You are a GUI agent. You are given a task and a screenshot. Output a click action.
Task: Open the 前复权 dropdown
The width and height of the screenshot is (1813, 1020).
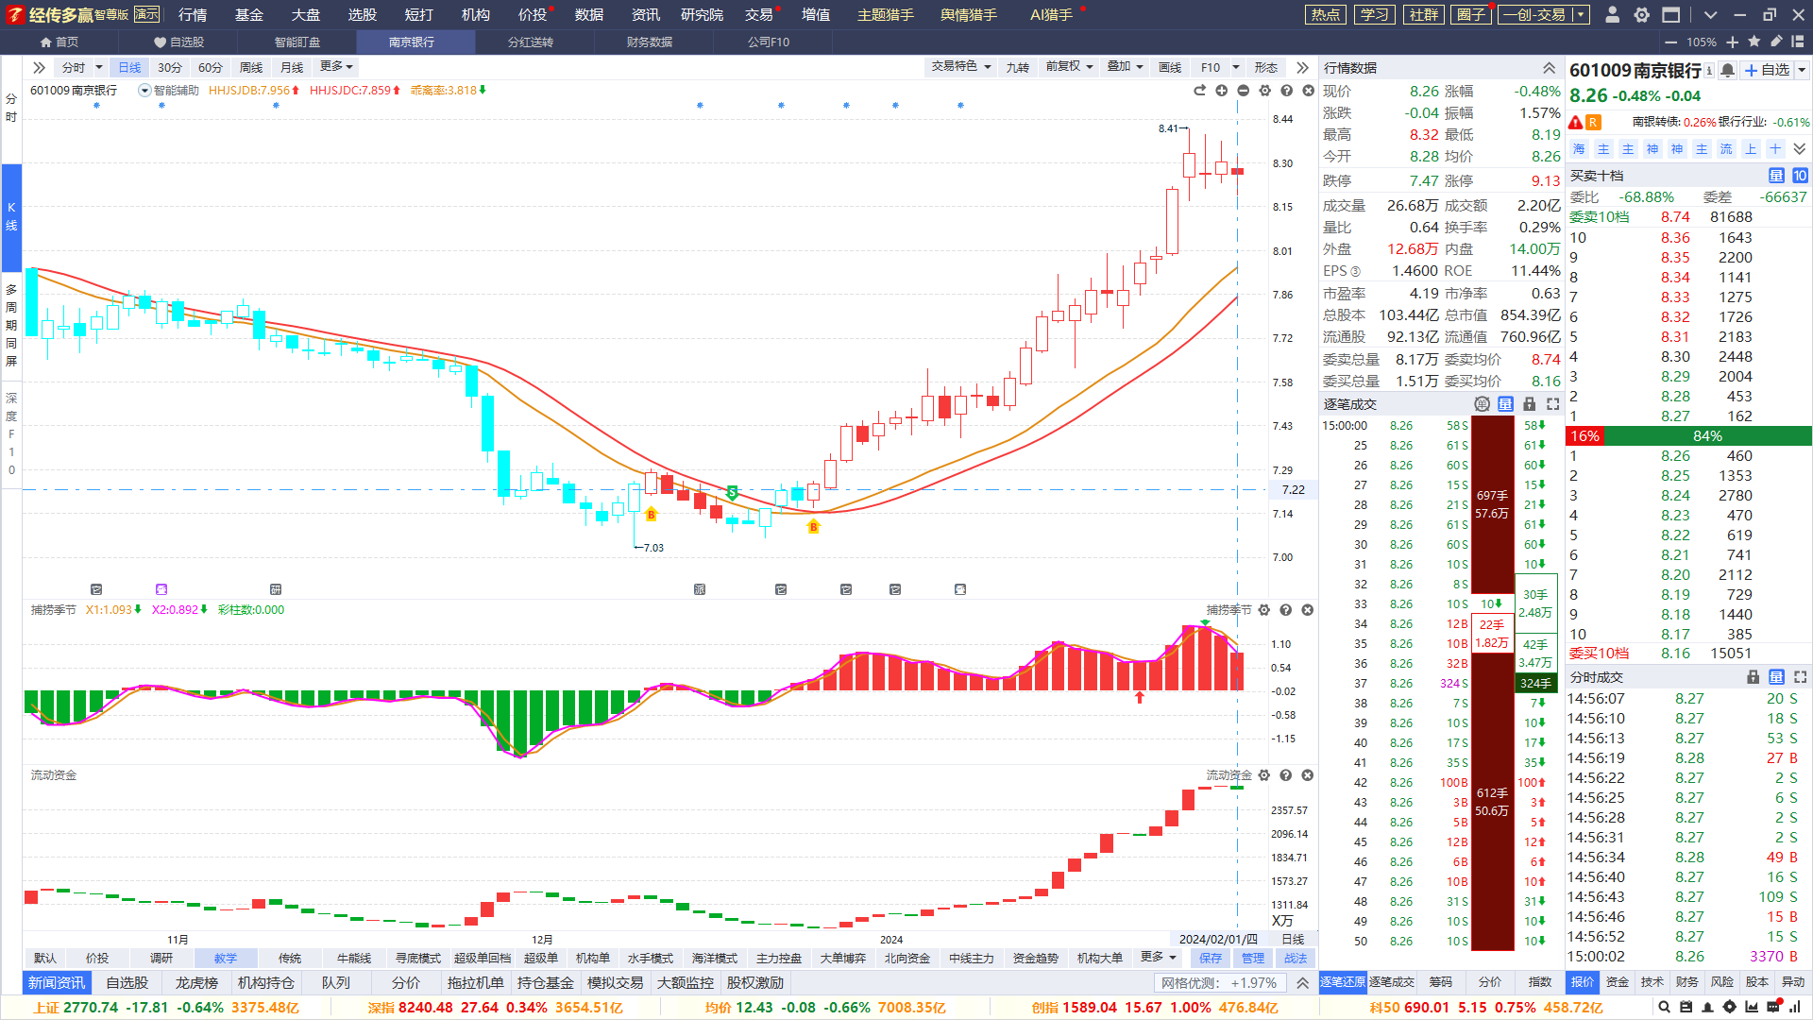click(1069, 67)
